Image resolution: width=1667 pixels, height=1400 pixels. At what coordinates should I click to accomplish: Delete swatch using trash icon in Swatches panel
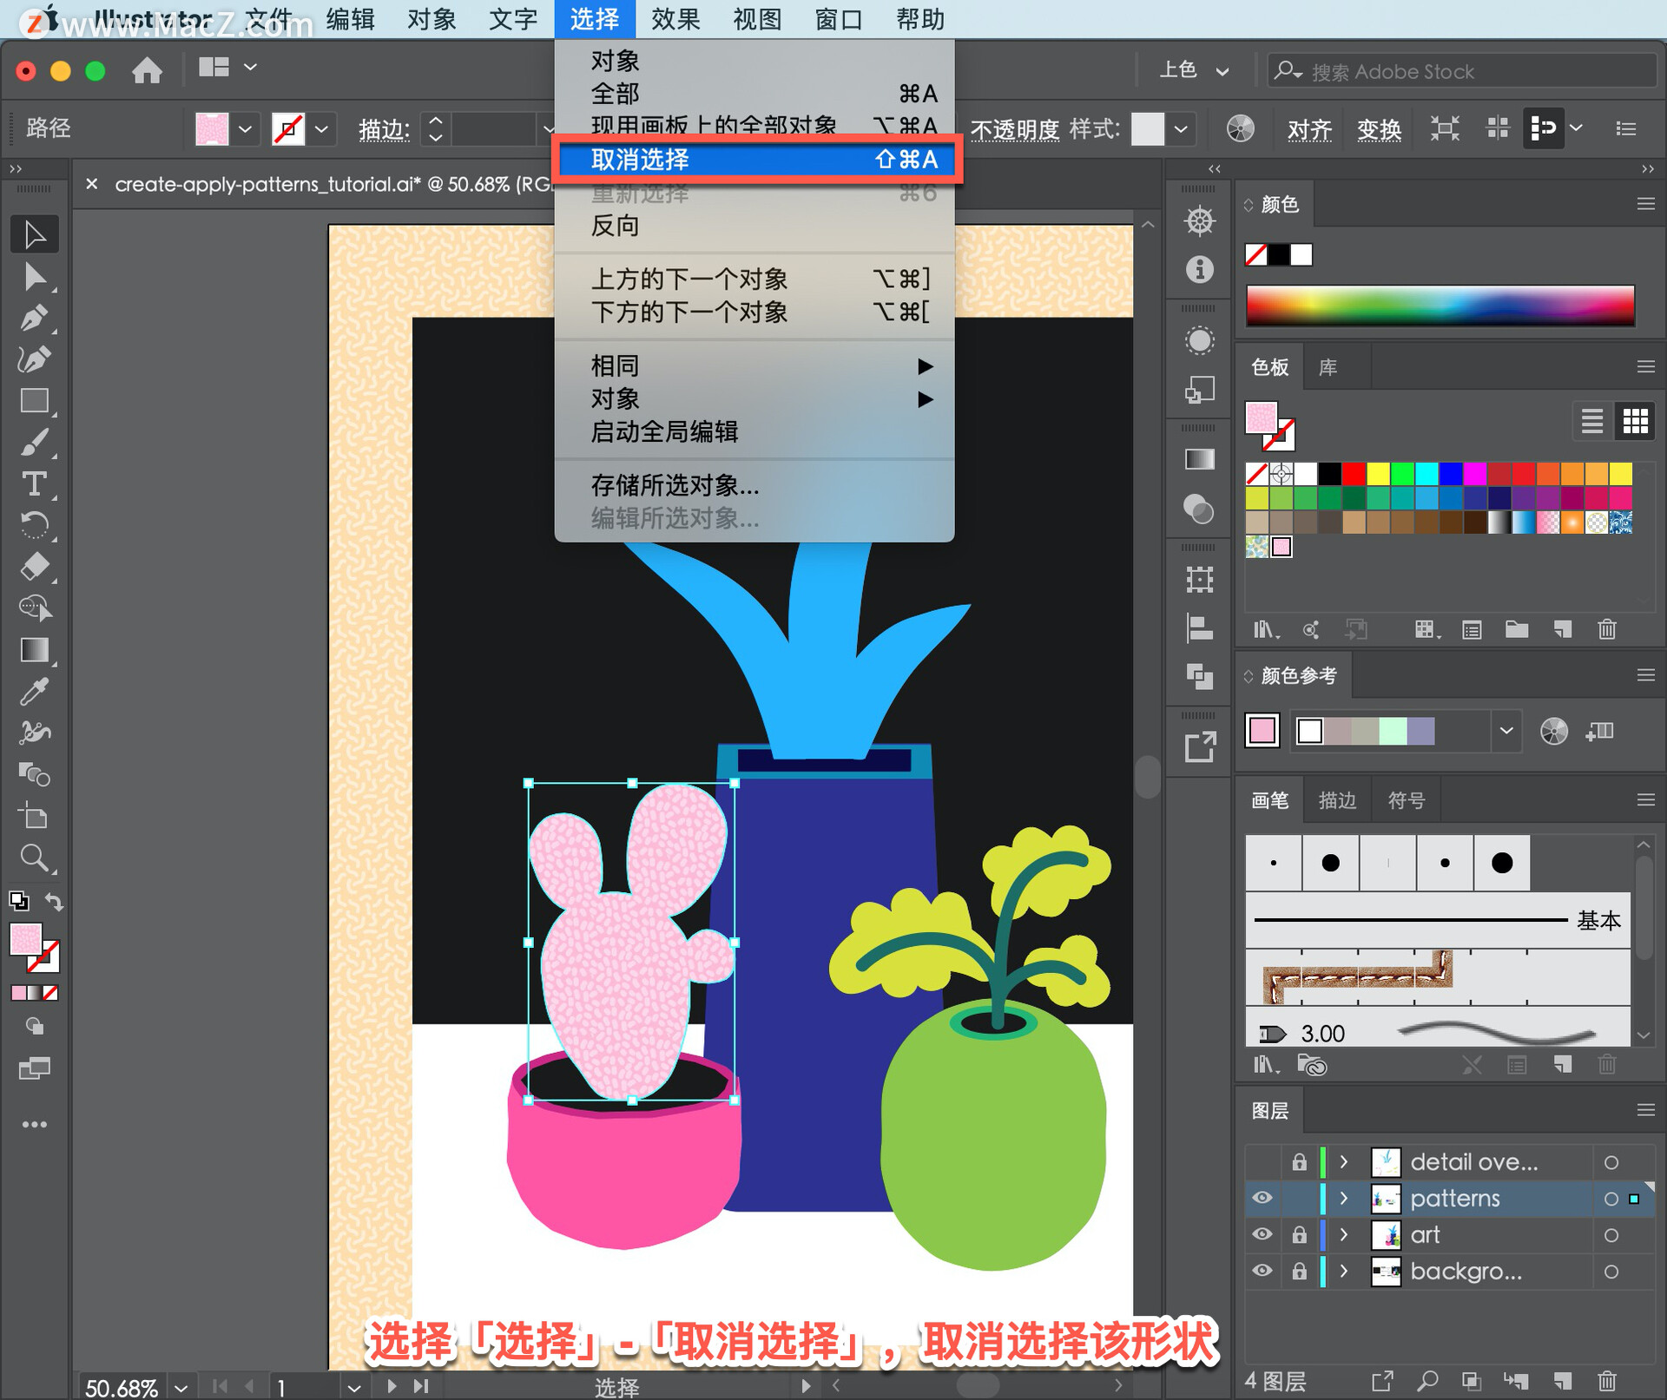coord(1606,629)
